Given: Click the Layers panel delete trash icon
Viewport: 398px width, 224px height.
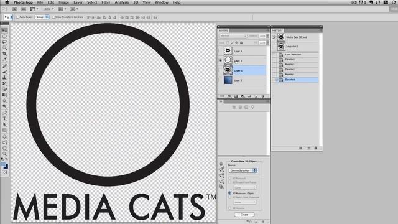Looking at the screenshot, I should click(262, 96).
